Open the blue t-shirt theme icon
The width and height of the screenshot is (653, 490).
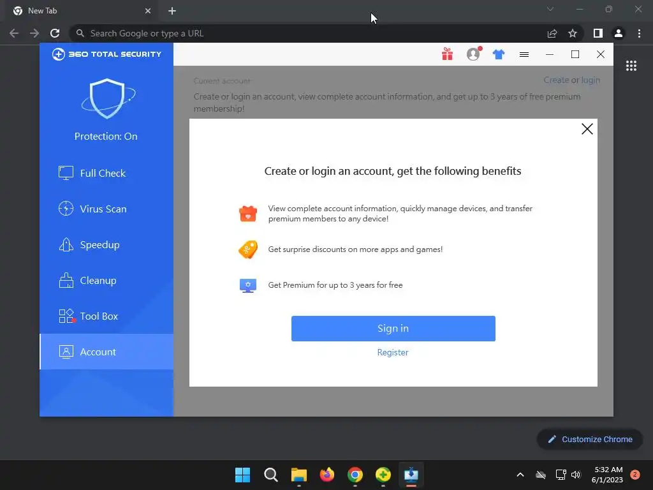(x=499, y=54)
